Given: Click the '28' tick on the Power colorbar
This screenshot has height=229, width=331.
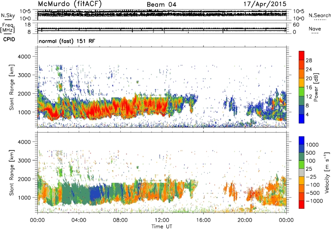Looking at the screenshot, I should pos(309,60).
